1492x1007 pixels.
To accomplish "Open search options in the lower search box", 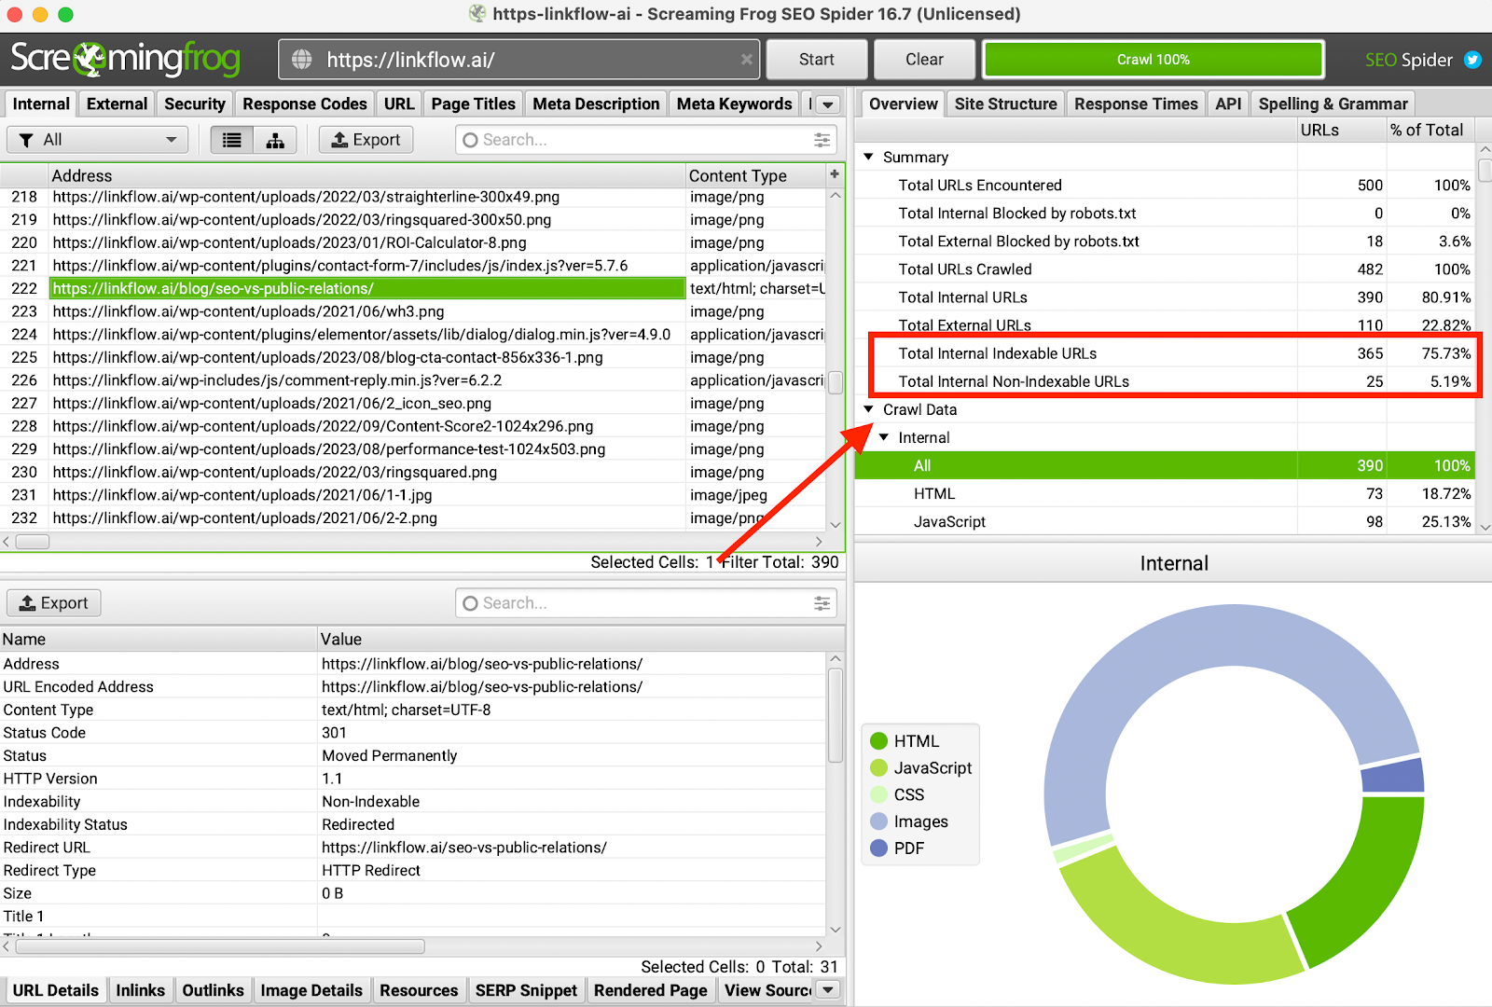I will (x=822, y=603).
